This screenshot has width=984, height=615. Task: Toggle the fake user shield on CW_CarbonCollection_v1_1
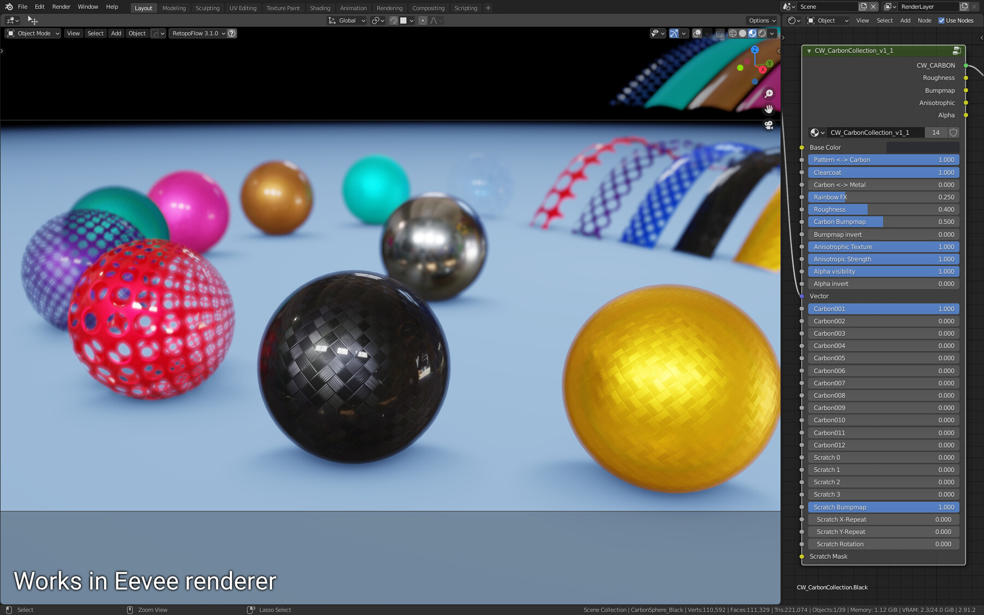click(x=953, y=132)
